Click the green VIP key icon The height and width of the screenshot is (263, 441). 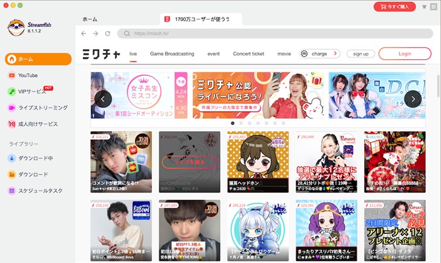pos(11,91)
